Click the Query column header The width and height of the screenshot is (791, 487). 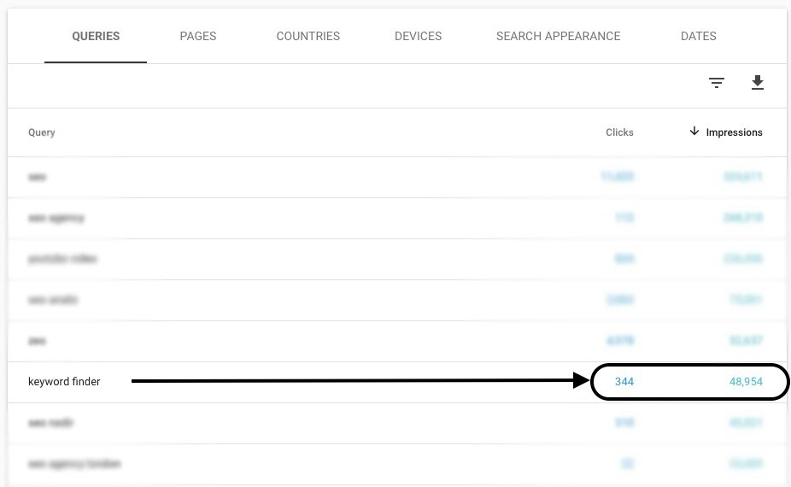41,132
